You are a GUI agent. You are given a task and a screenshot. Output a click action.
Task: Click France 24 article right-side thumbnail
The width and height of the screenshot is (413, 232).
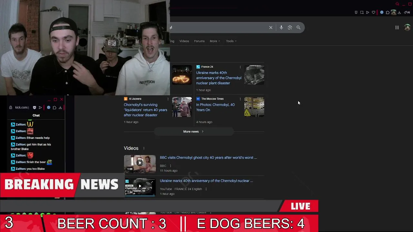point(254,75)
